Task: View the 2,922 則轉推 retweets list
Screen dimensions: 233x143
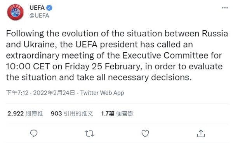Action: (x=25, y=114)
